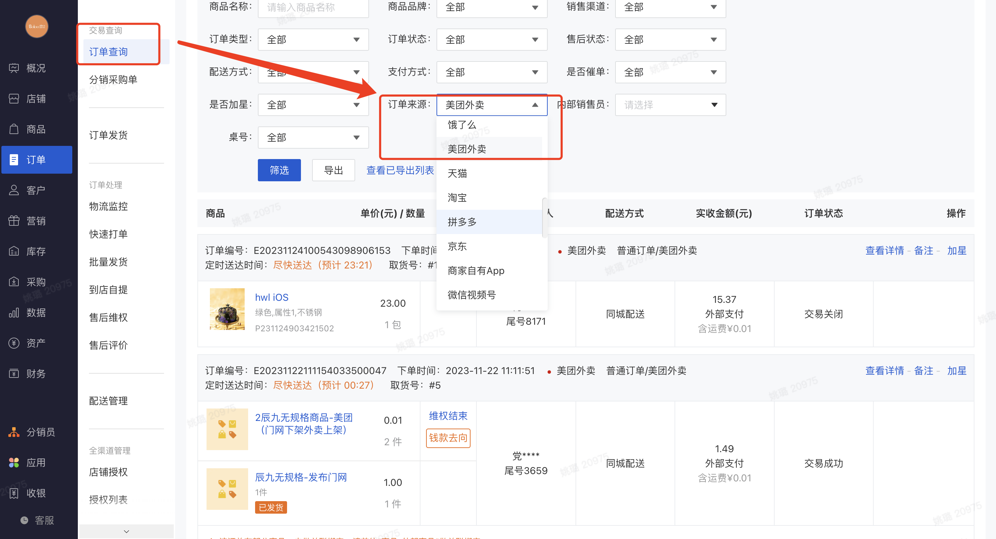Click the 概况 overview sidebar icon

click(x=14, y=68)
